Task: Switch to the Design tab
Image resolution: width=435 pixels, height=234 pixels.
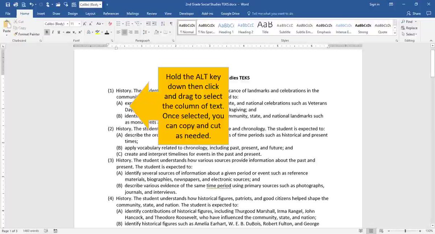Action: (72, 13)
